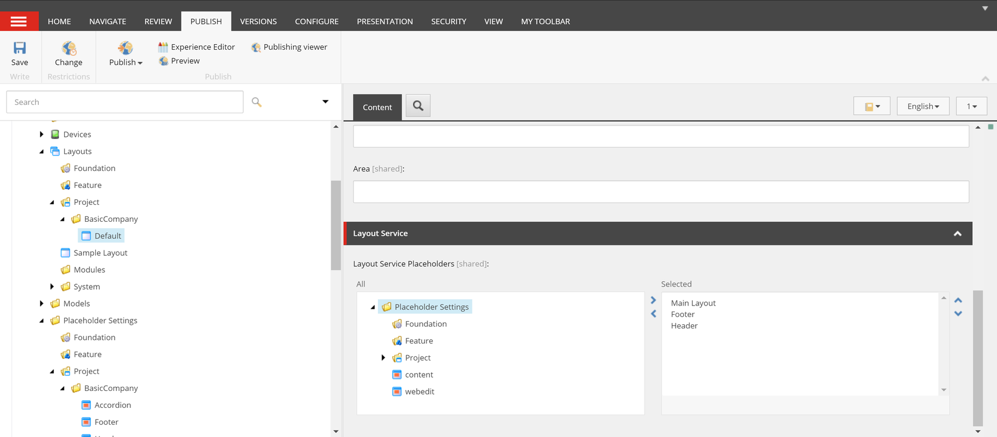Open the version number 1 dropdown
Screen dimensions: 997x437
point(972,106)
